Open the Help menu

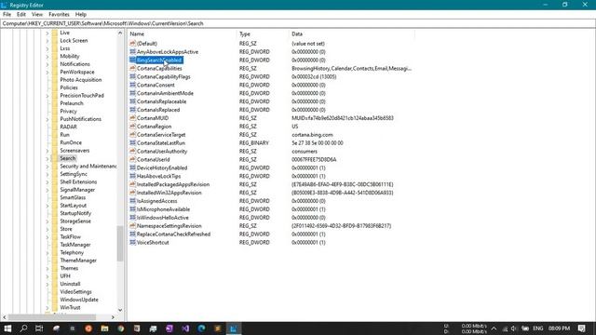tap(81, 15)
